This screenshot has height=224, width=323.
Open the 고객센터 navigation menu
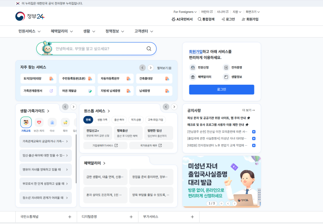144,31
